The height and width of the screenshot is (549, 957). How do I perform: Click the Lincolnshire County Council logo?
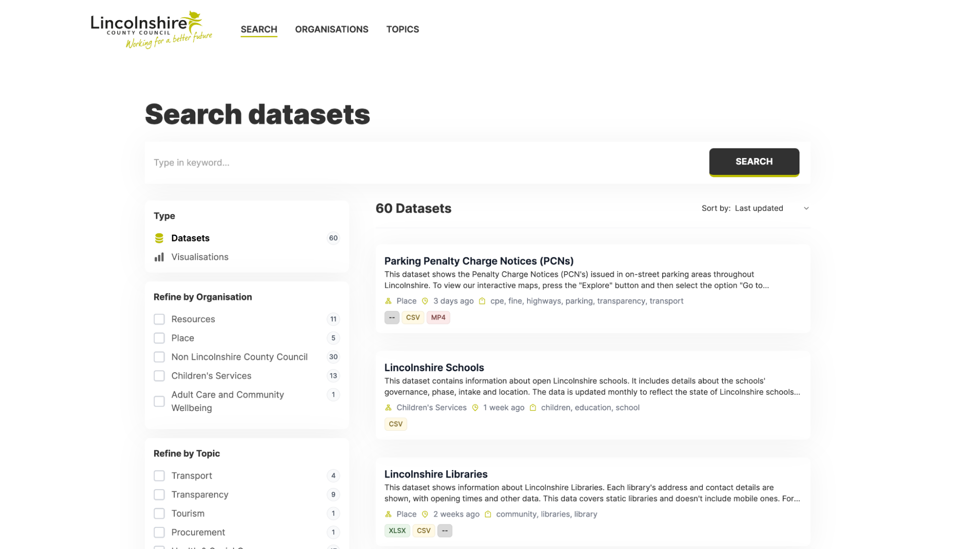[x=151, y=29]
